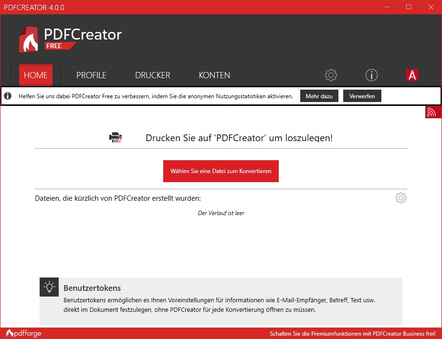Click 'Drucken Sie auf PDFCreator' heading
442x339 pixels.
coord(239,138)
